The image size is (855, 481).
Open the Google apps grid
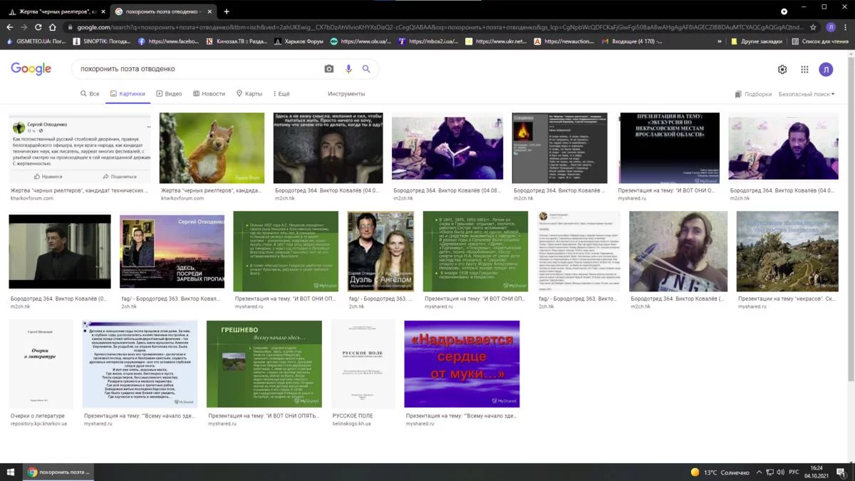804,69
